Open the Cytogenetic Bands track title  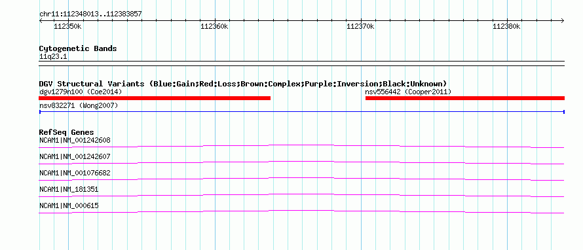78,48
